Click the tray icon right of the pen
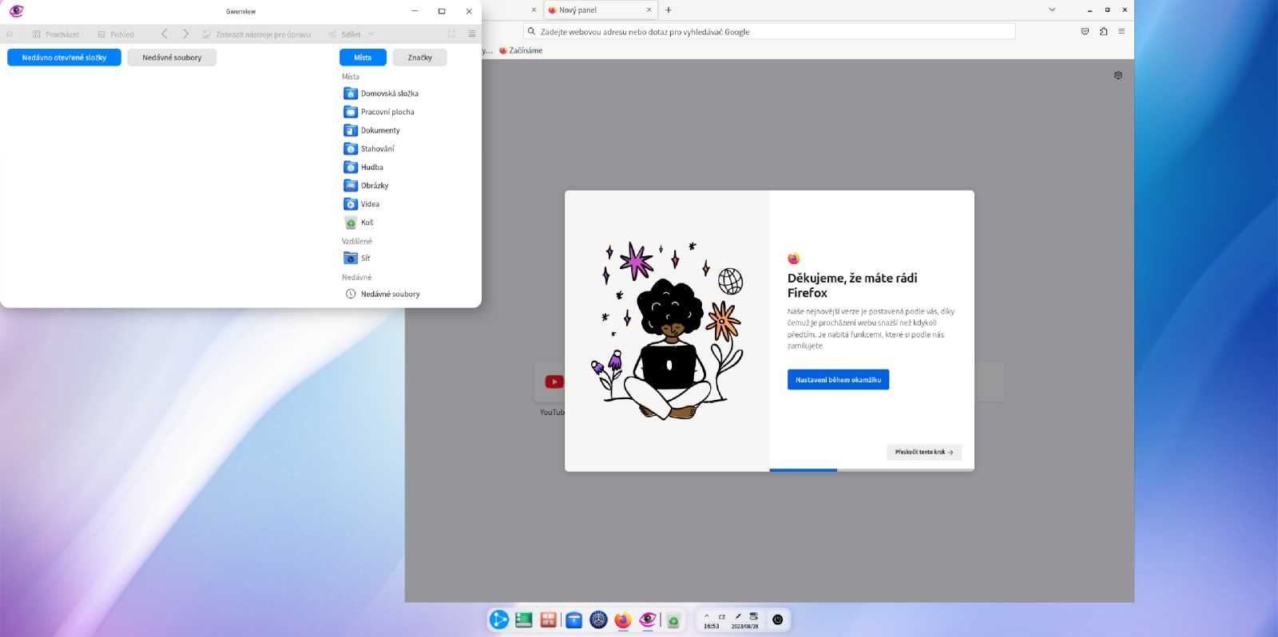The height and width of the screenshot is (637, 1278). coord(753,616)
